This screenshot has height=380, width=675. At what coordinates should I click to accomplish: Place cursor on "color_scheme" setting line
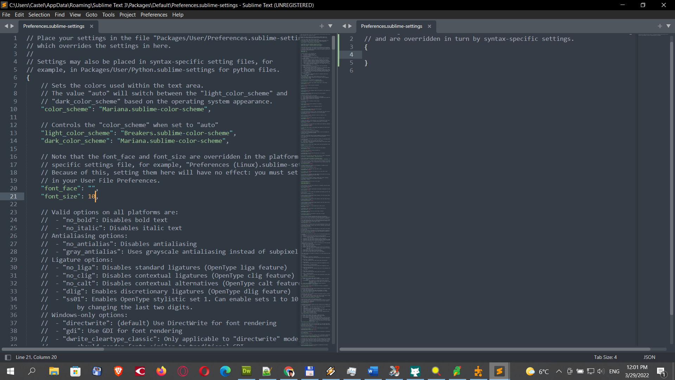point(126,109)
